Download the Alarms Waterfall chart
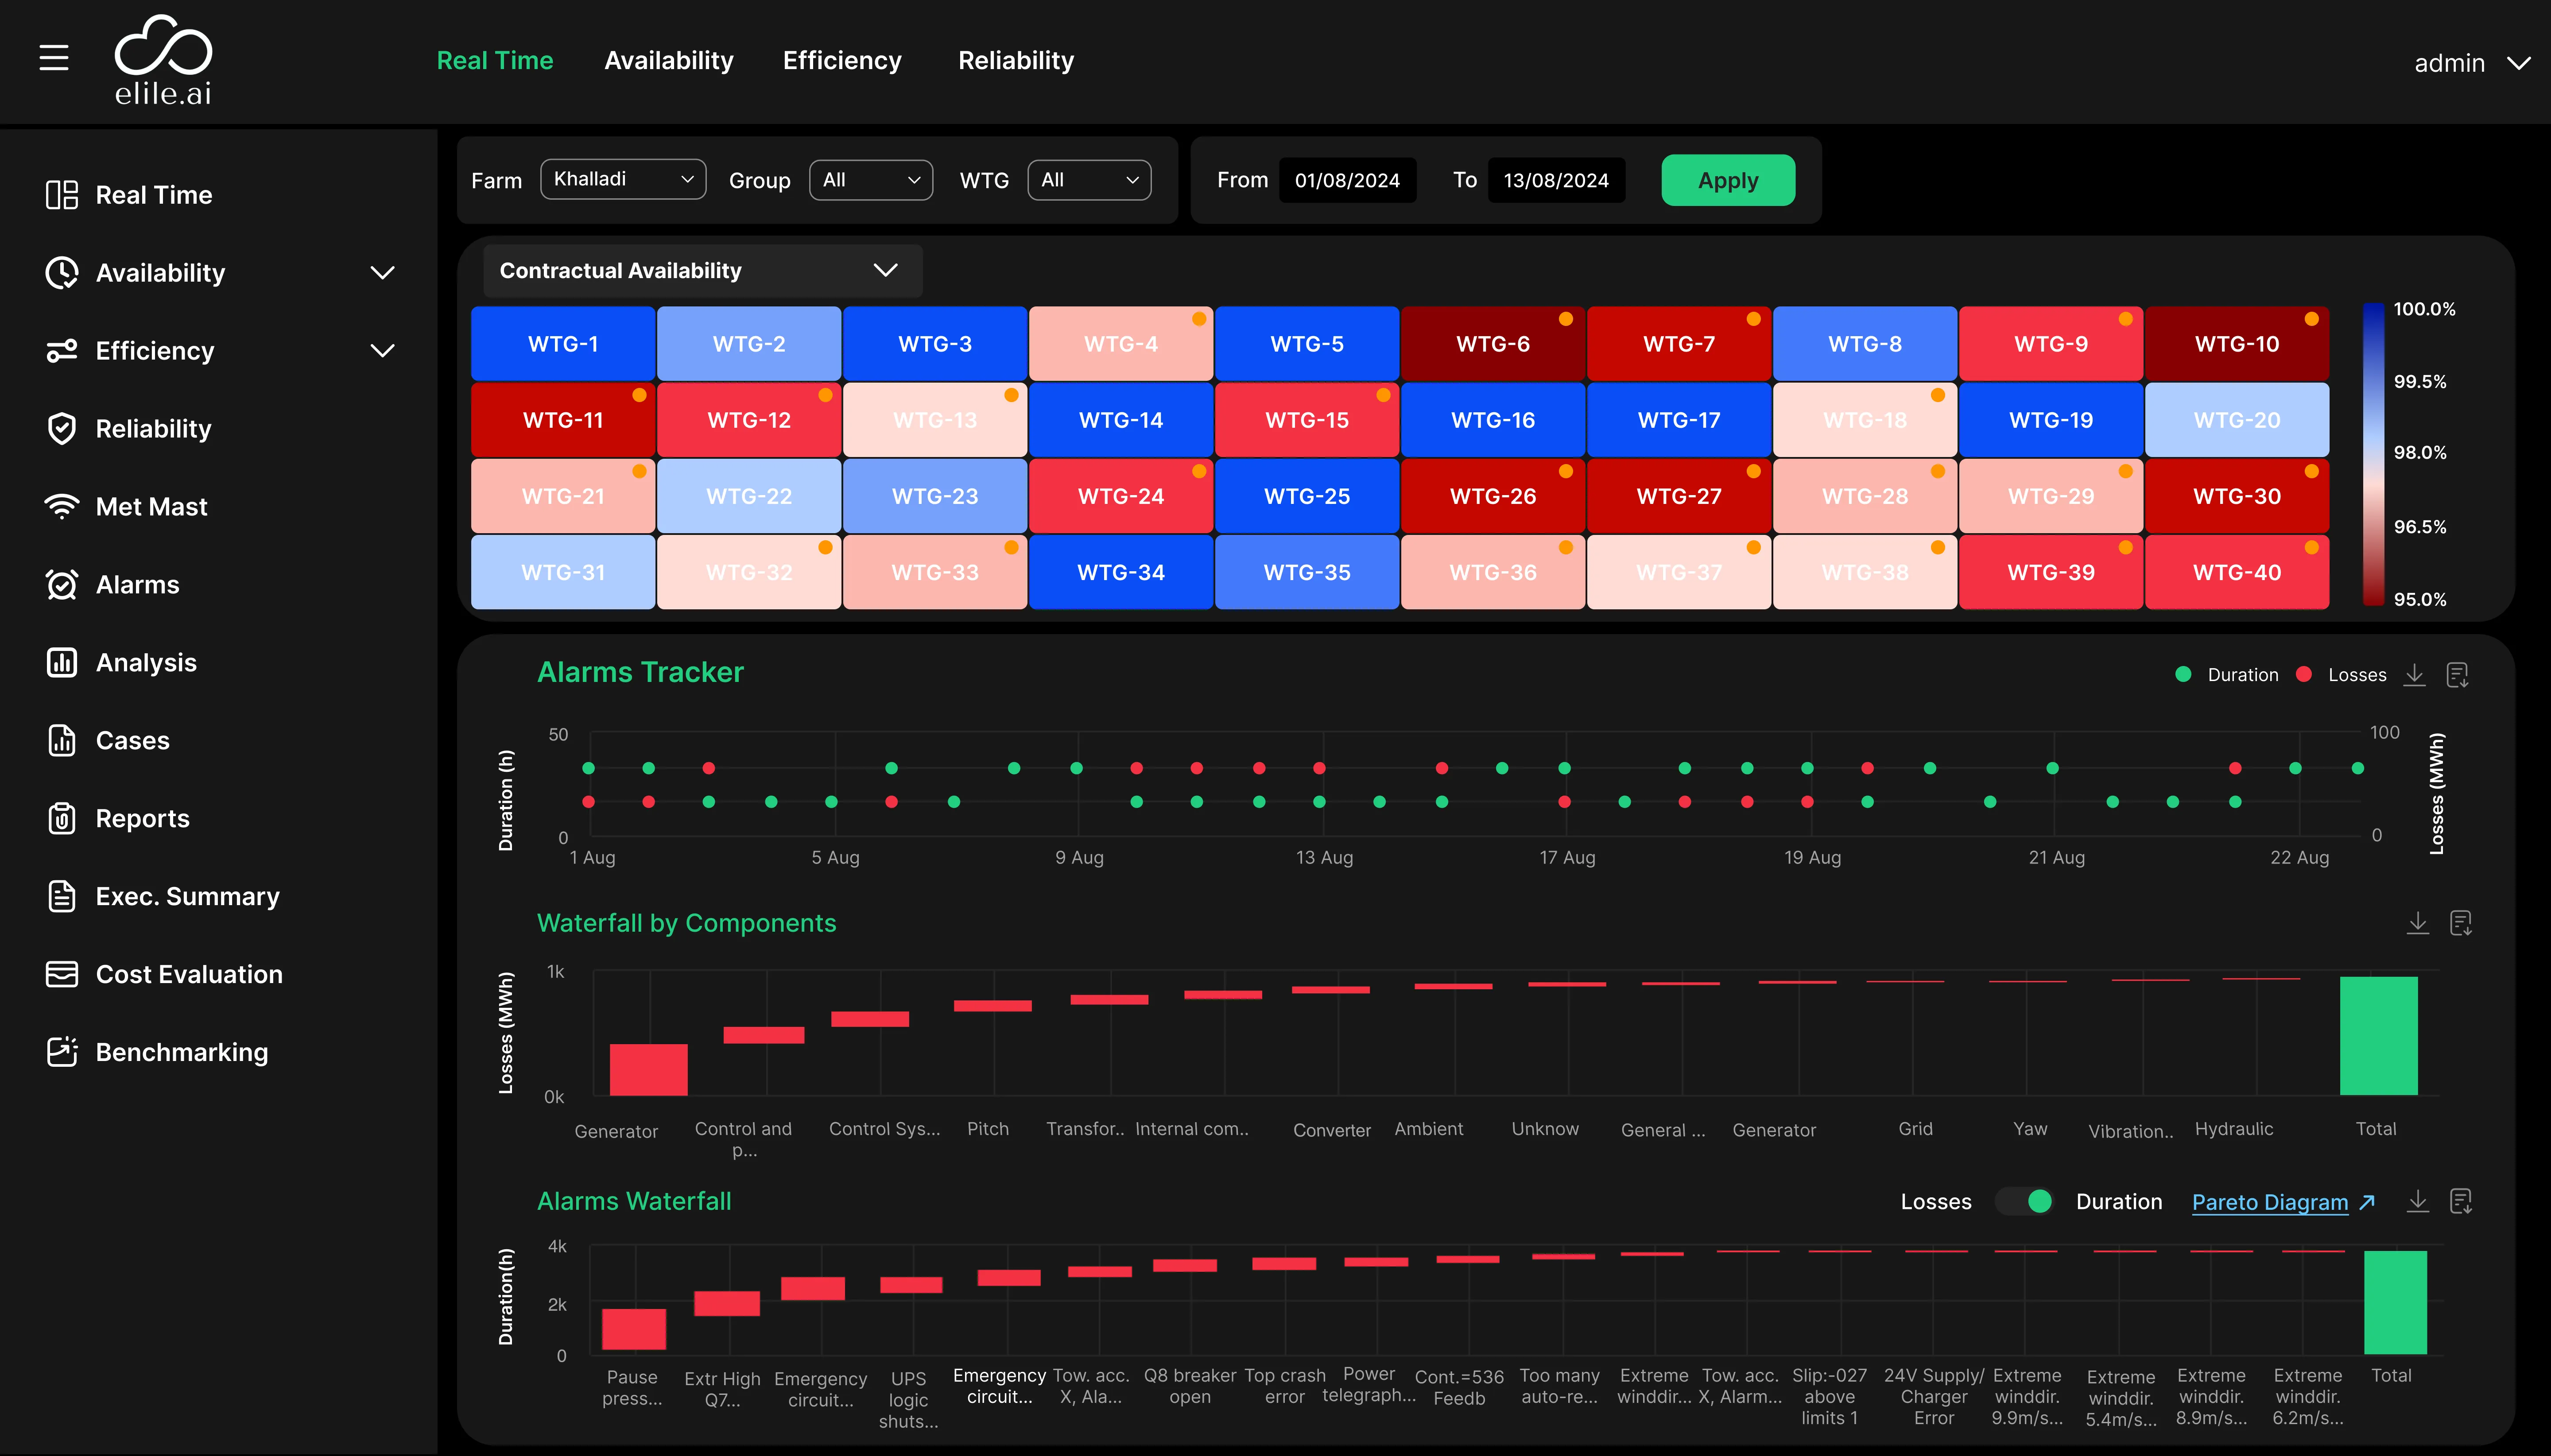 pyautogui.click(x=2418, y=1201)
